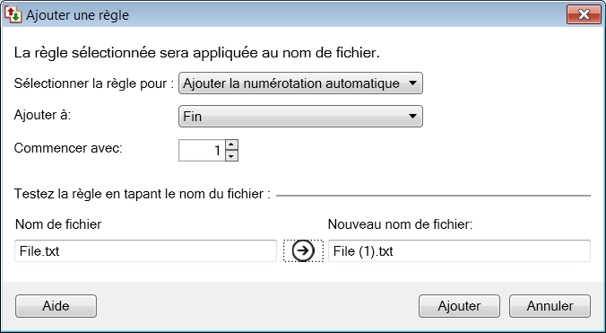Open the Ajouter la numérotation automatique combo box
Image resolution: width=606 pixels, height=333 pixels.
[300, 83]
